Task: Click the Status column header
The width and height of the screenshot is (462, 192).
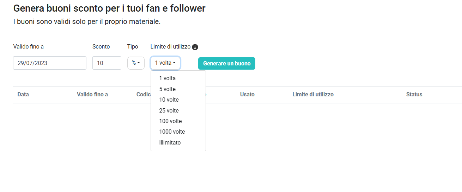Action: (x=414, y=94)
